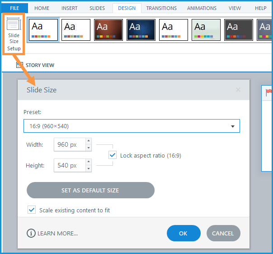Decrease the Height value with down arrow
This screenshot has height=254, width=273.
pos(89,168)
